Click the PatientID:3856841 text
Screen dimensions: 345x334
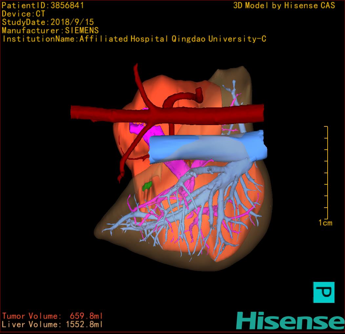pos(43,5)
